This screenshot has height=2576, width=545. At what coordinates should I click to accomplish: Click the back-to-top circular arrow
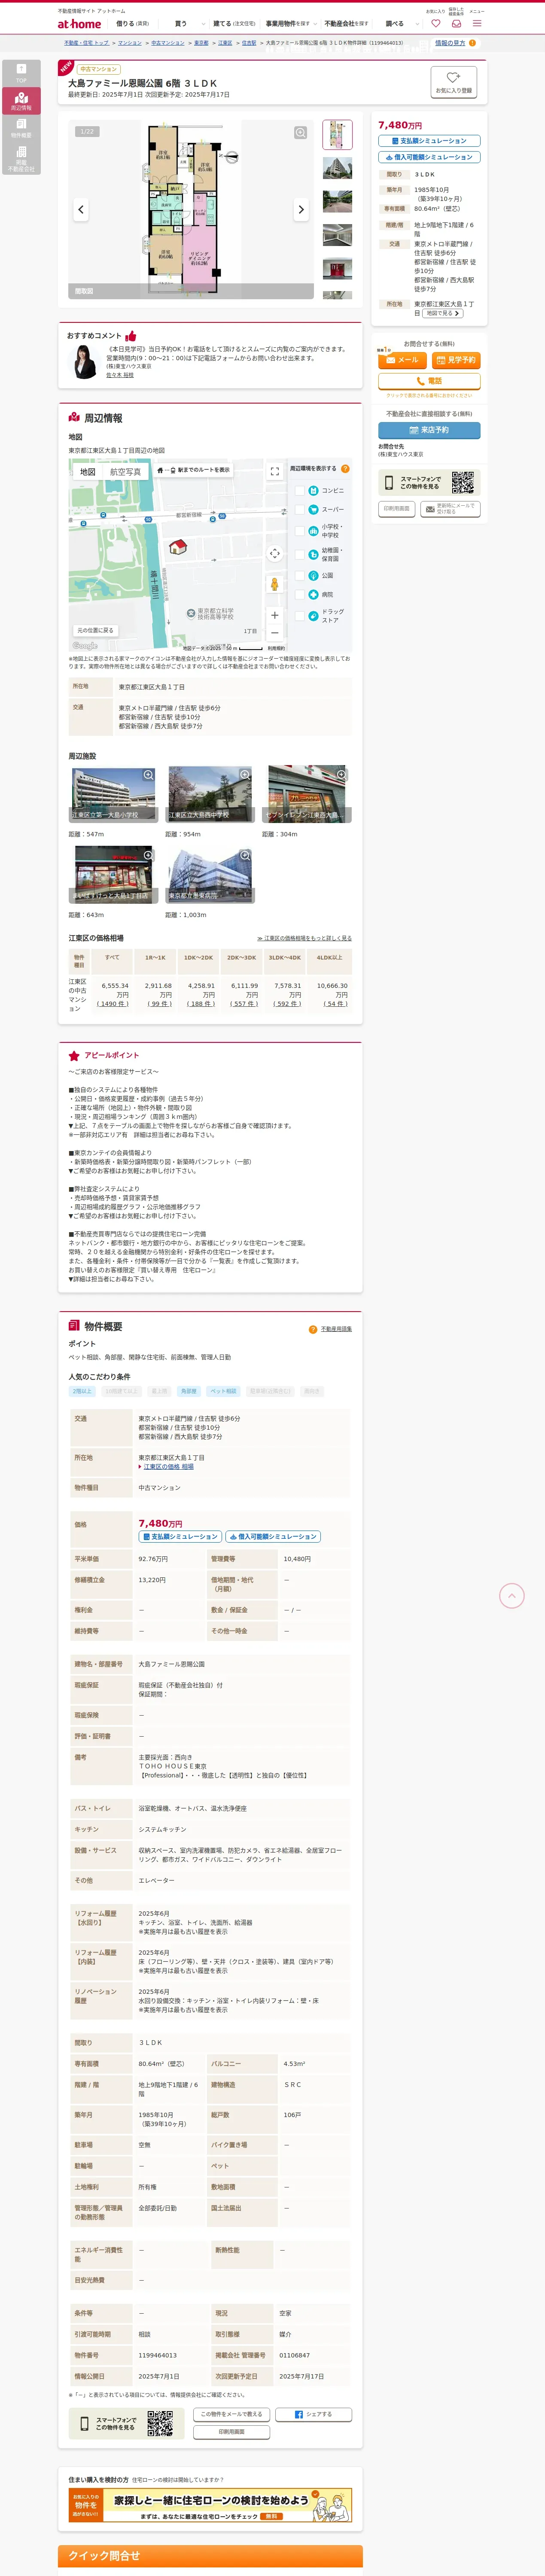pyautogui.click(x=511, y=1596)
